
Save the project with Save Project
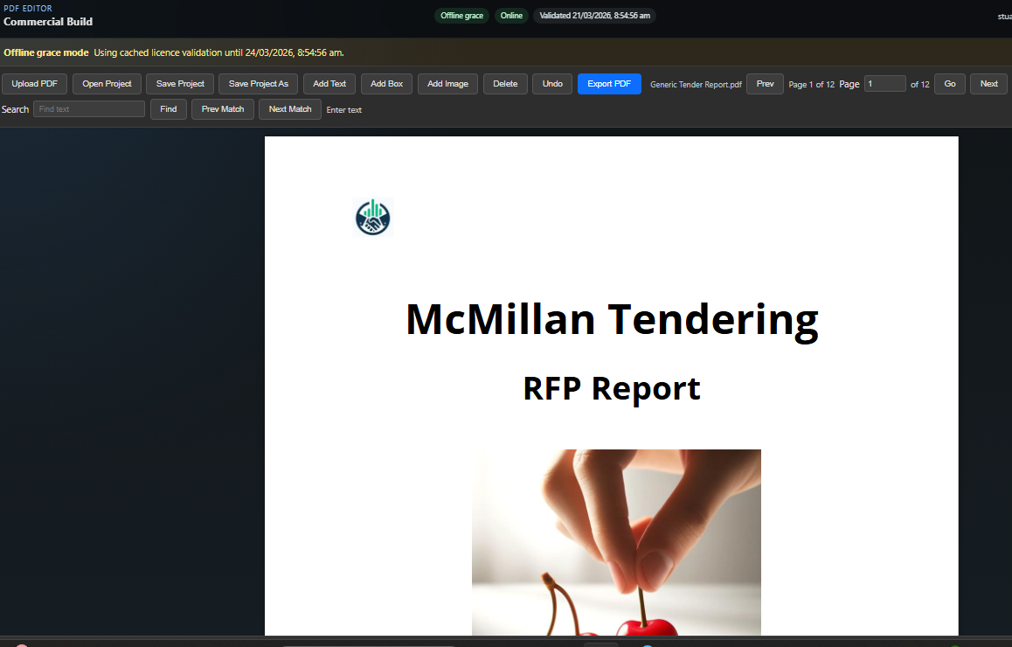click(x=180, y=84)
